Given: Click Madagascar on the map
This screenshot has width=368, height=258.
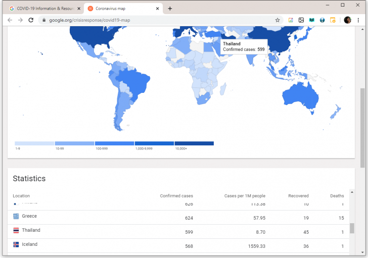Looking at the screenshot, I should pyautogui.click(x=223, y=89).
